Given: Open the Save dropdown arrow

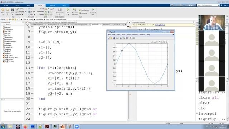Looking at the screenshot, I should (13, 15).
